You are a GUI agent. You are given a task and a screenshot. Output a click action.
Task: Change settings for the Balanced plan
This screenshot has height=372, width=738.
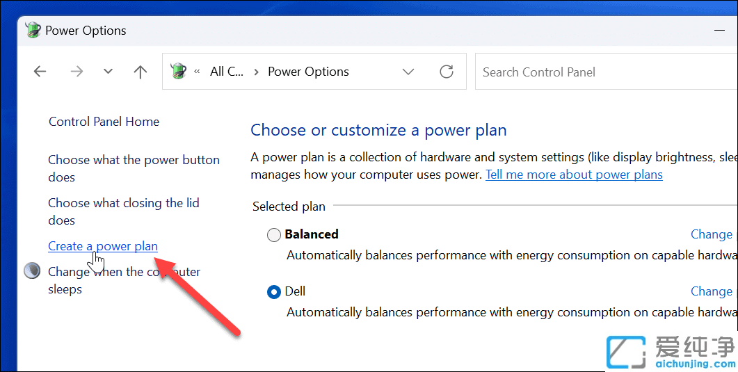[x=711, y=234]
